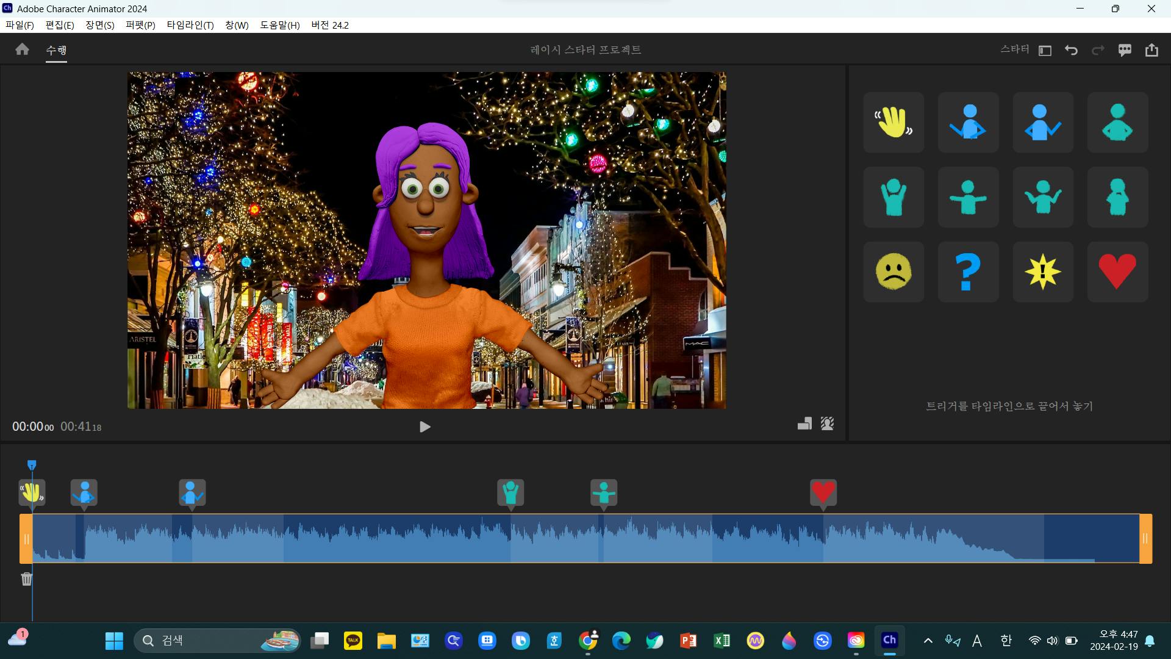Click the heart marker on the timeline

[823, 492]
